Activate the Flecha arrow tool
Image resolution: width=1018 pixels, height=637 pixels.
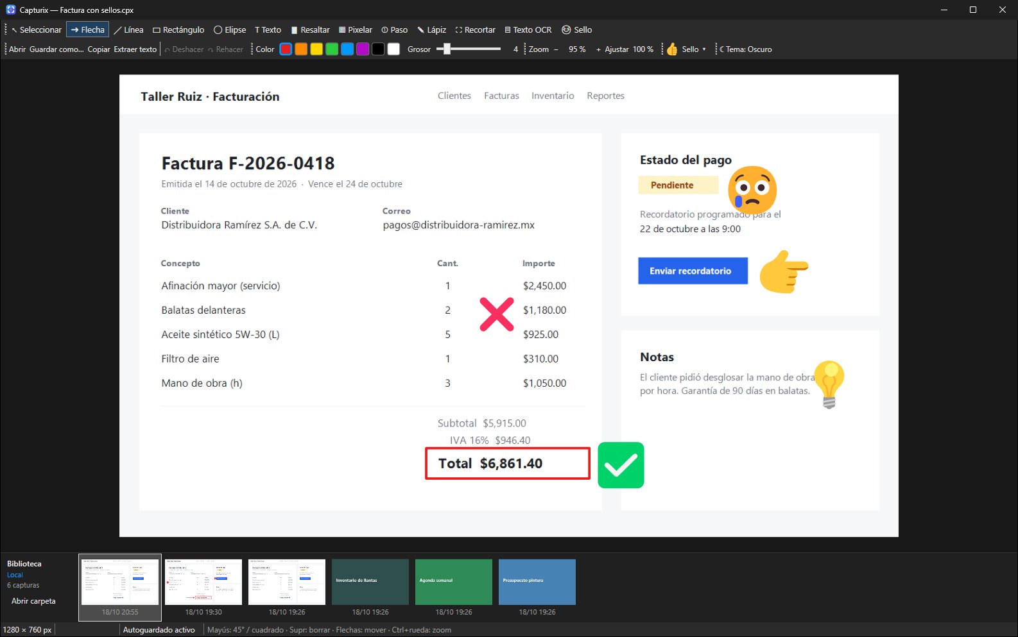[87, 30]
